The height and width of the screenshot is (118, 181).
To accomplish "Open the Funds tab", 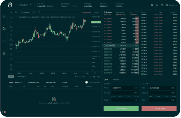I will pyautogui.click(x=65, y=82).
